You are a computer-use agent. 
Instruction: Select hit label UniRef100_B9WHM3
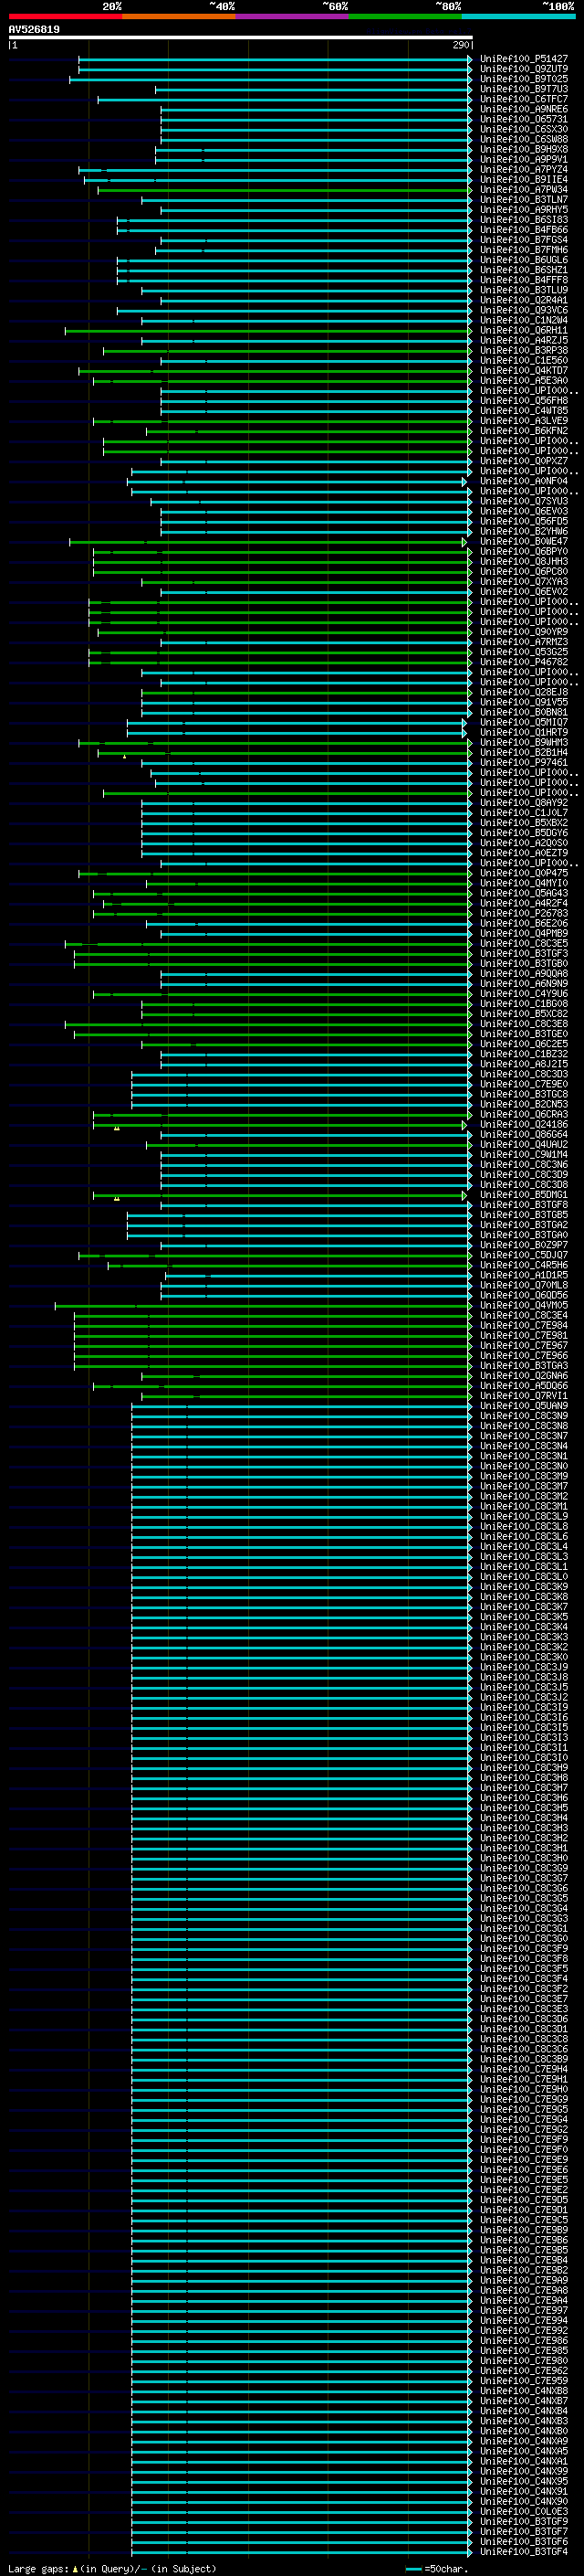click(524, 743)
